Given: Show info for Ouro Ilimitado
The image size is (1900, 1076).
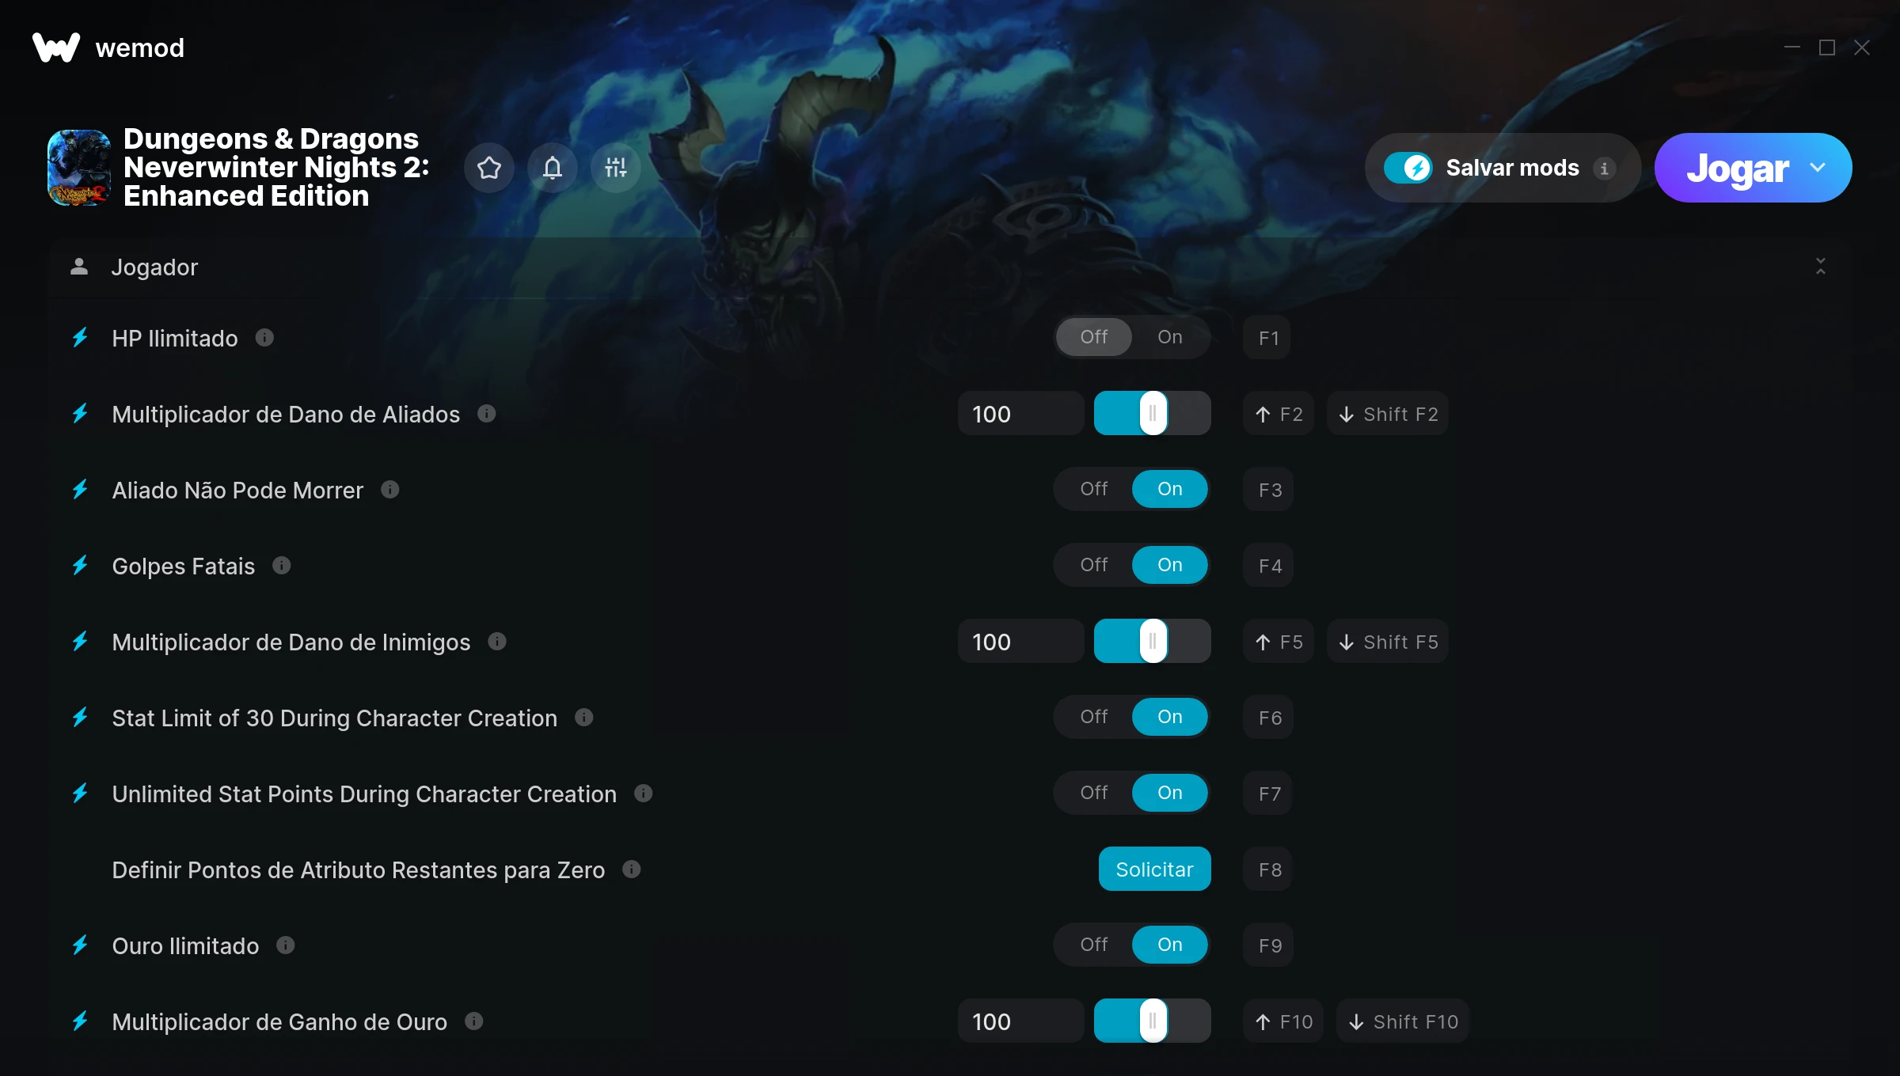Looking at the screenshot, I should click(286, 945).
